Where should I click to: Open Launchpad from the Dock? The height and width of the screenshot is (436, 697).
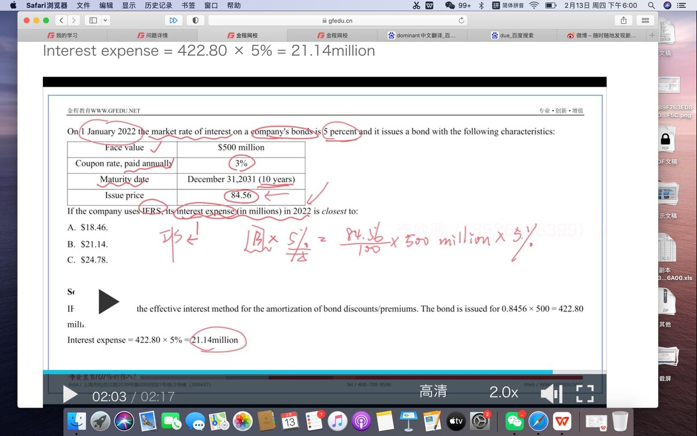click(x=100, y=421)
